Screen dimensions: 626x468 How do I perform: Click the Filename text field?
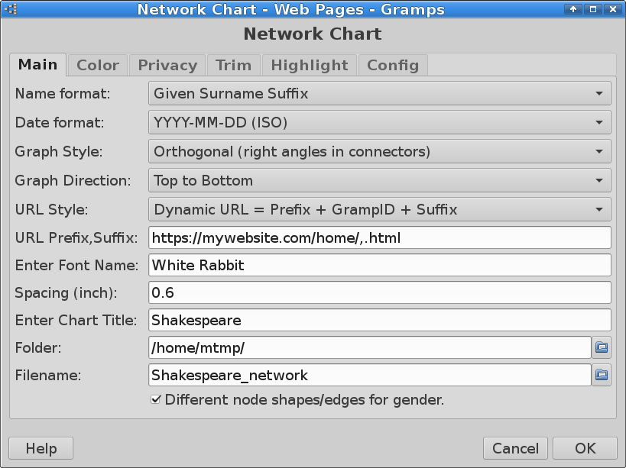(x=370, y=376)
